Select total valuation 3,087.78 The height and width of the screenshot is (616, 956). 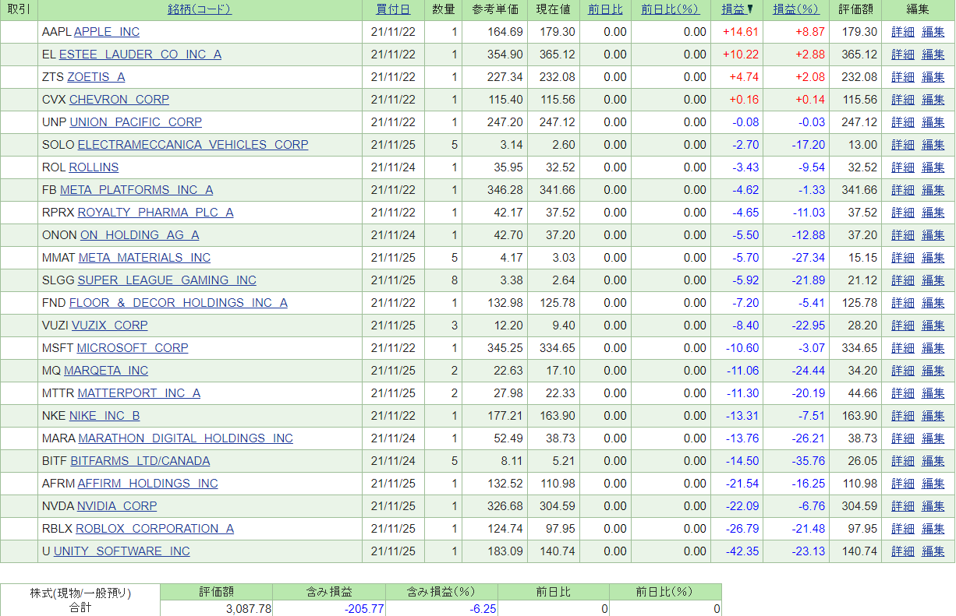coord(249,609)
